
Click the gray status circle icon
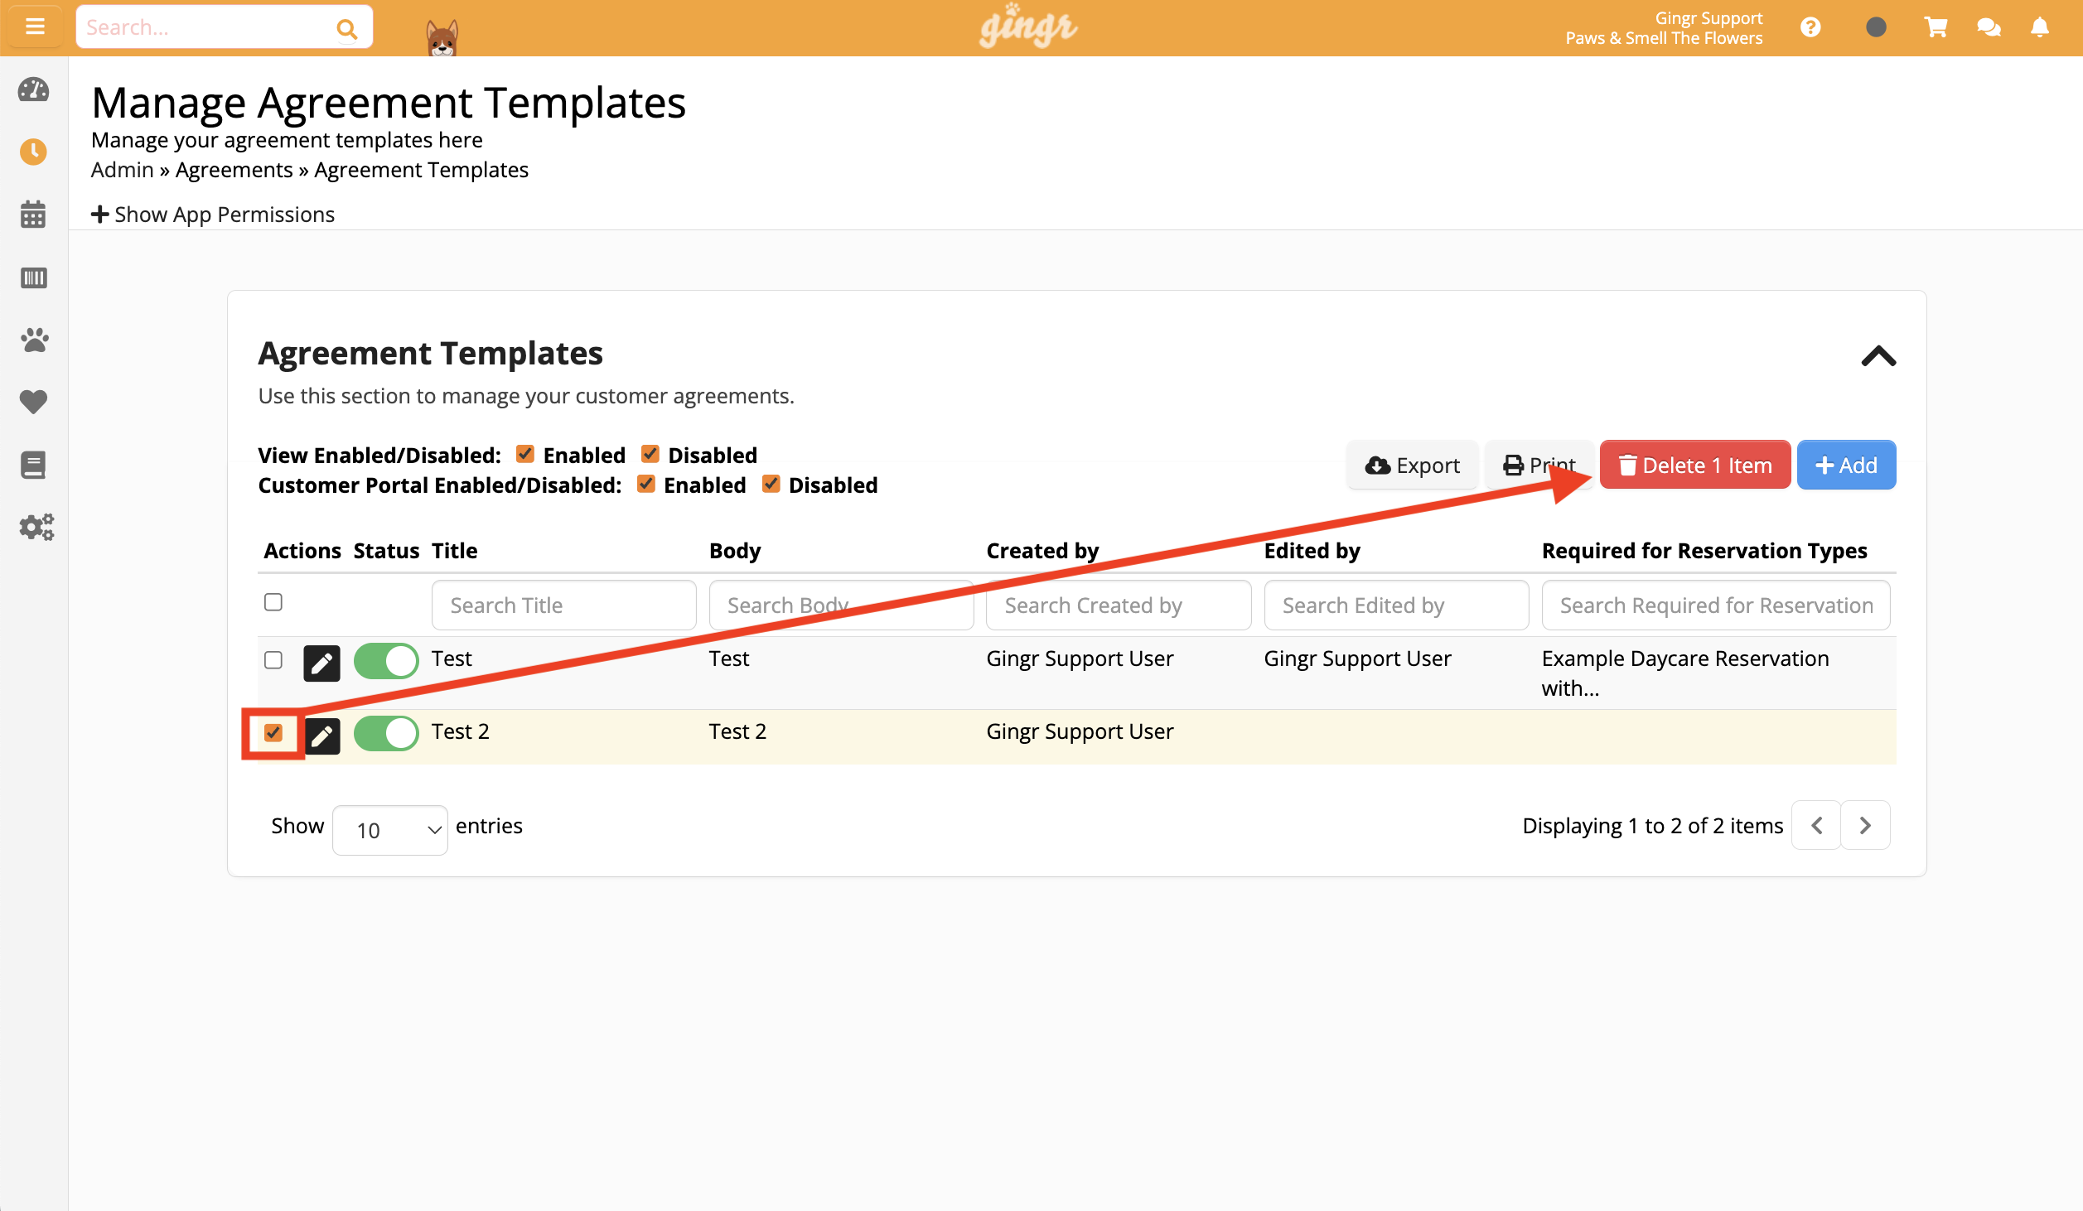point(1876,27)
